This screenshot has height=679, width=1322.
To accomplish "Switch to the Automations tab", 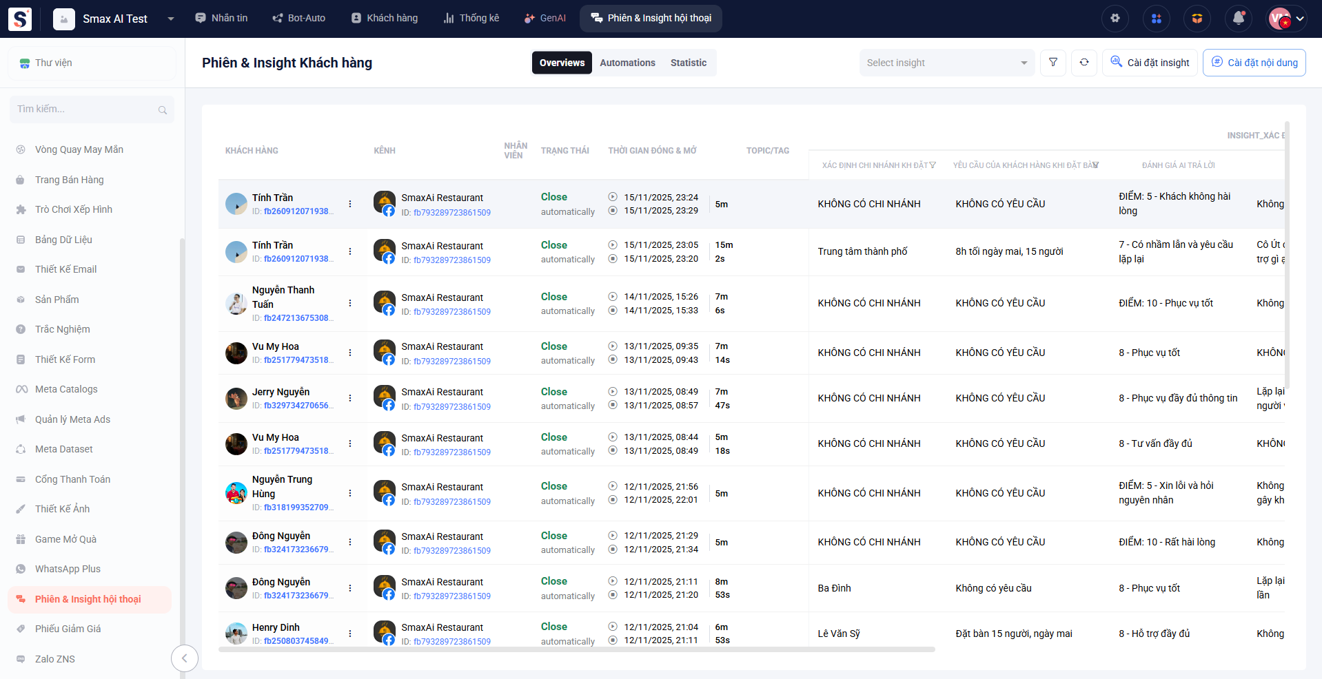I will pos(627,63).
